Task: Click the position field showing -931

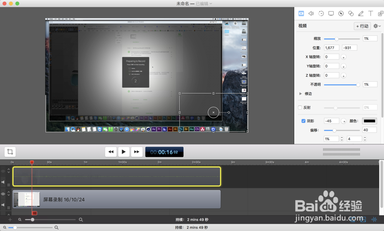Action: pyautogui.click(x=349, y=48)
